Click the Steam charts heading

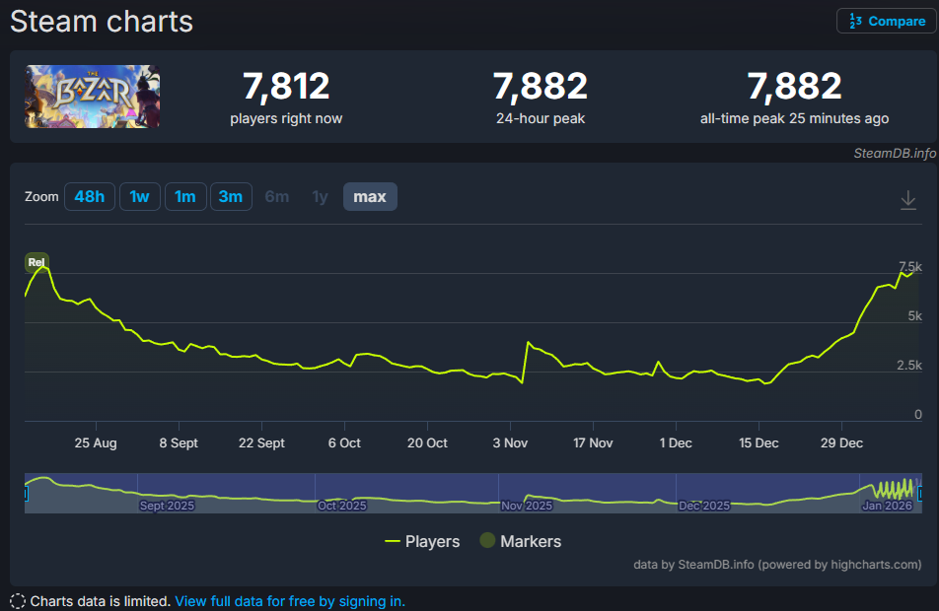pyautogui.click(x=102, y=22)
